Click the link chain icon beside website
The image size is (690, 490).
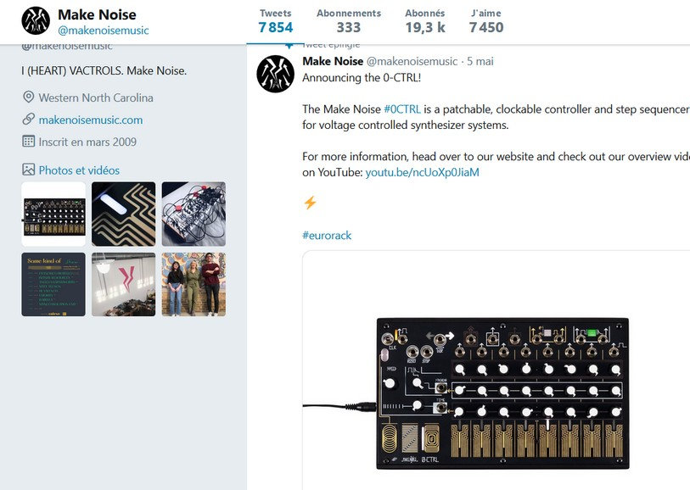pyautogui.click(x=29, y=120)
